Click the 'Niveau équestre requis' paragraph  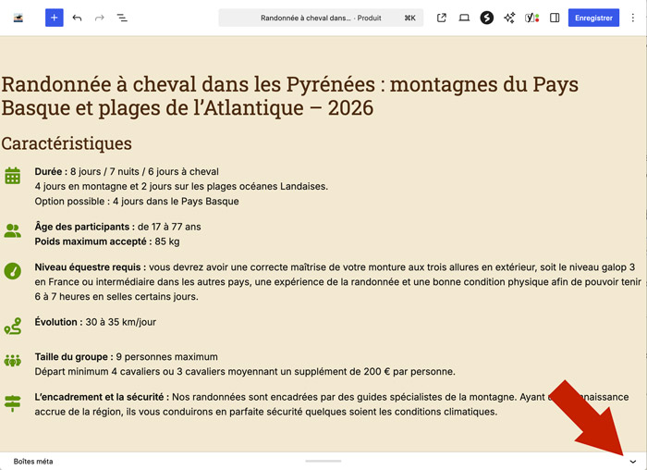point(337,281)
